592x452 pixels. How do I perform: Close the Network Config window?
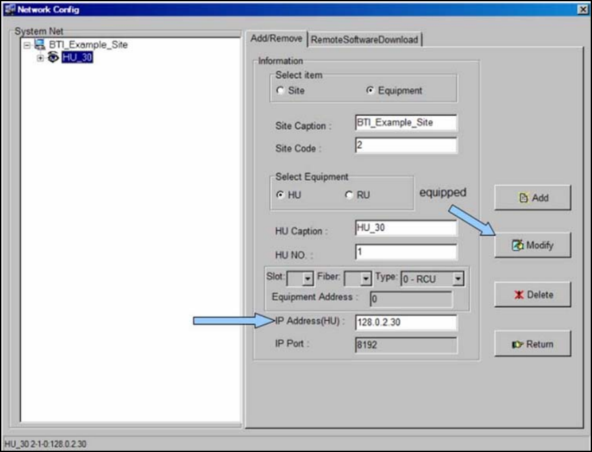coord(582,10)
